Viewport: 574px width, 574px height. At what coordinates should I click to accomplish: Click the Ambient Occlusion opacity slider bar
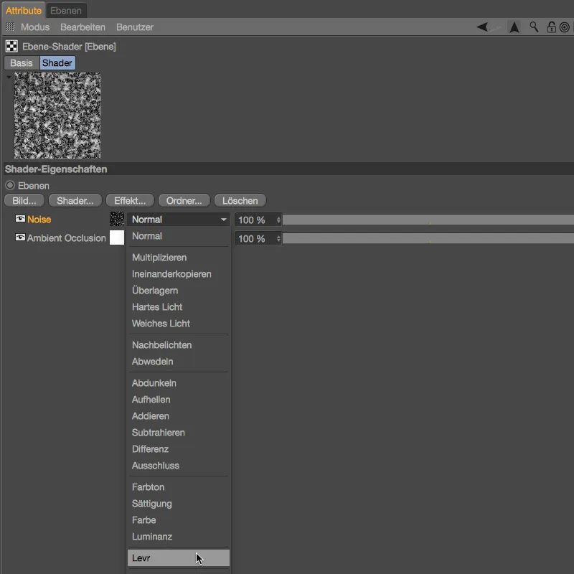[428, 239]
